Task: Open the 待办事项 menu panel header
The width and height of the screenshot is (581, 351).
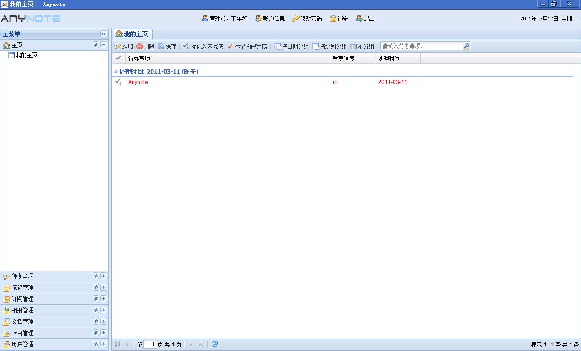Action: [x=54, y=276]
